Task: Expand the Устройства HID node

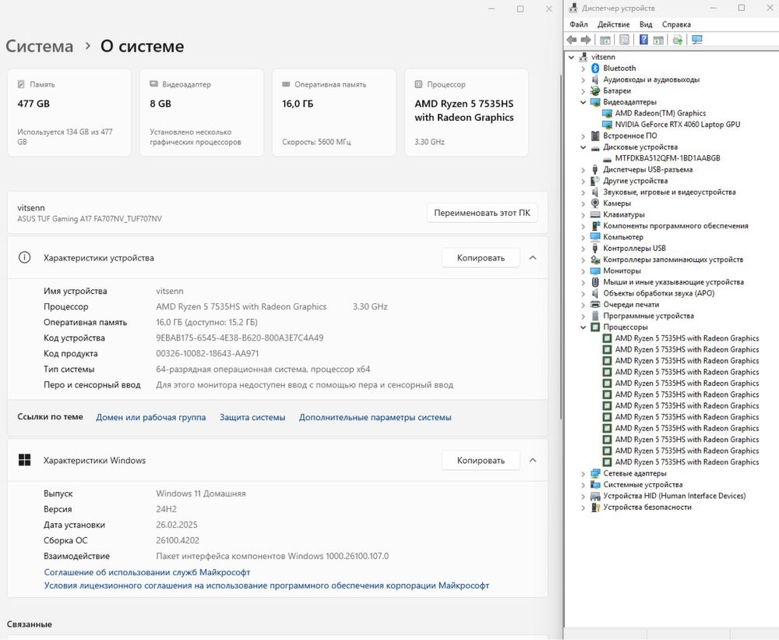Action: click(583, 497)
